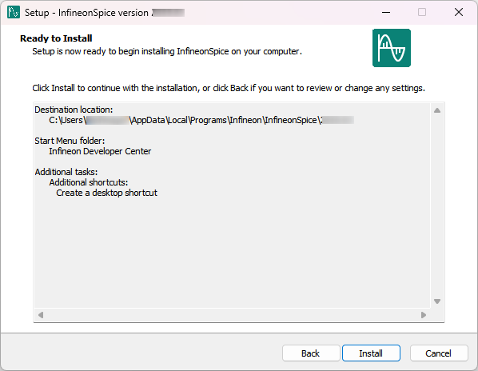Click the 'Create a desktop shortcut' line
Viewport: 478px width, 371px height.
[x=106, y=193]
